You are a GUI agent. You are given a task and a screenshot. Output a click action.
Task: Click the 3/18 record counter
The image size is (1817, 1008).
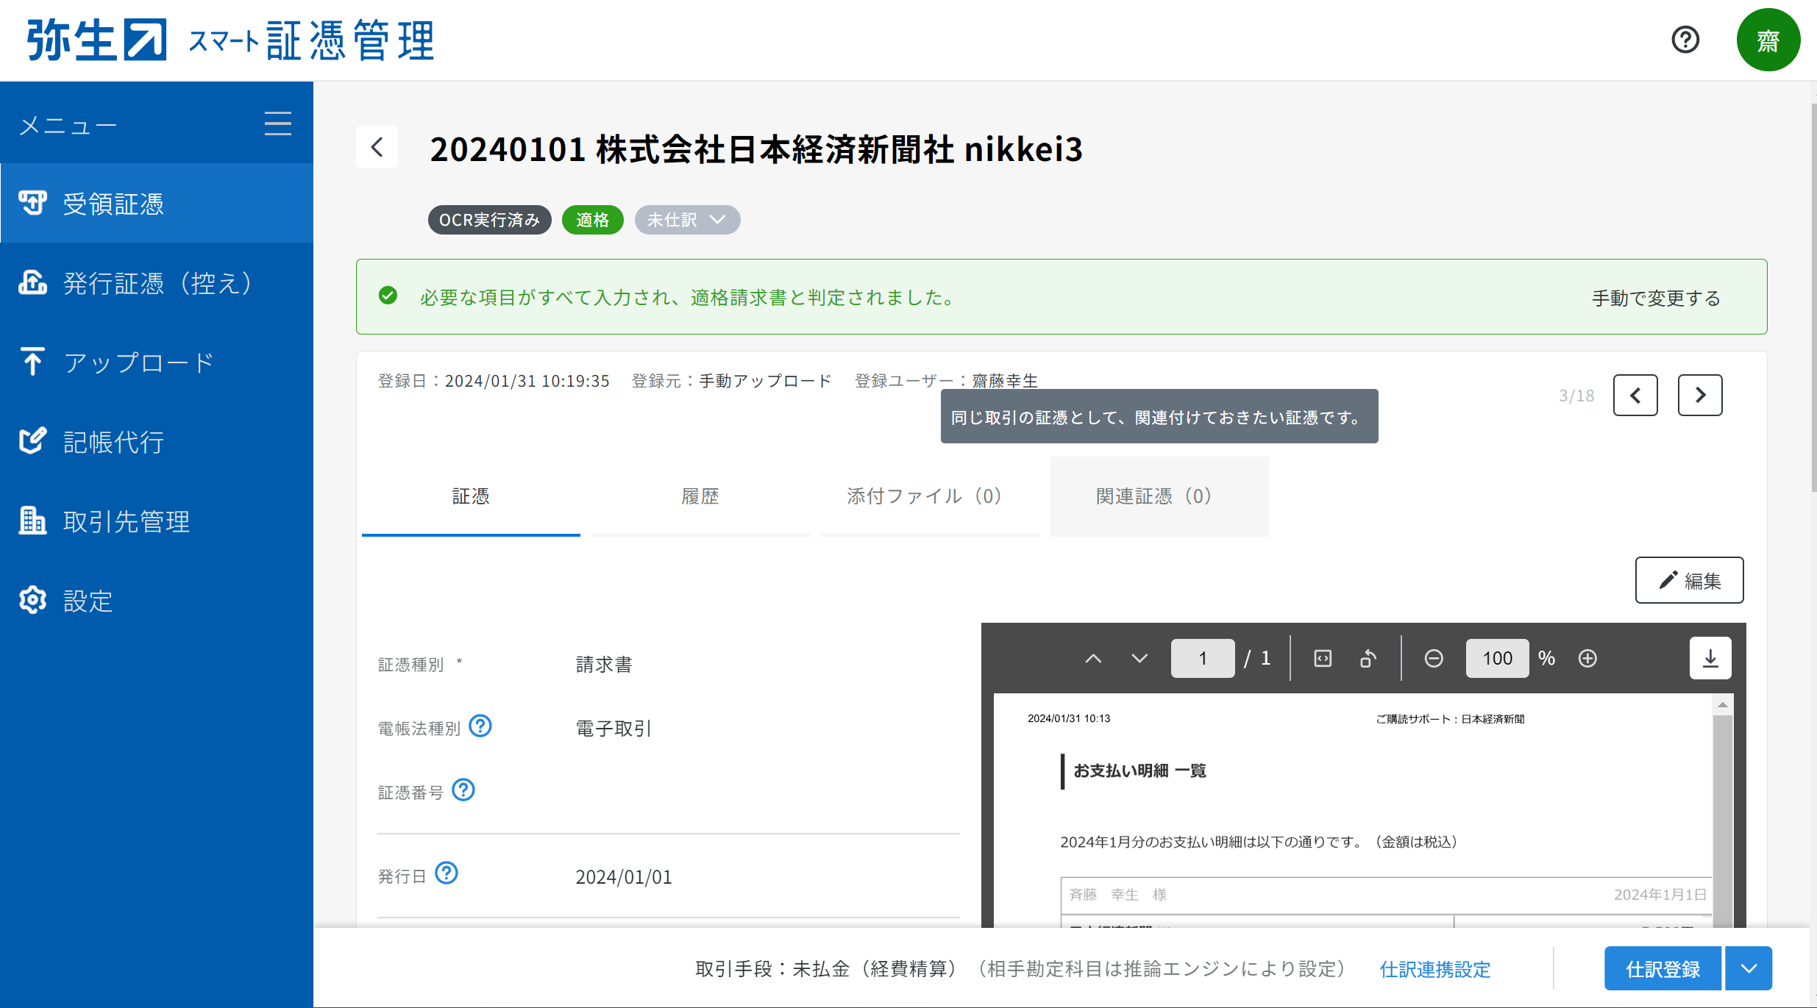1576,396
